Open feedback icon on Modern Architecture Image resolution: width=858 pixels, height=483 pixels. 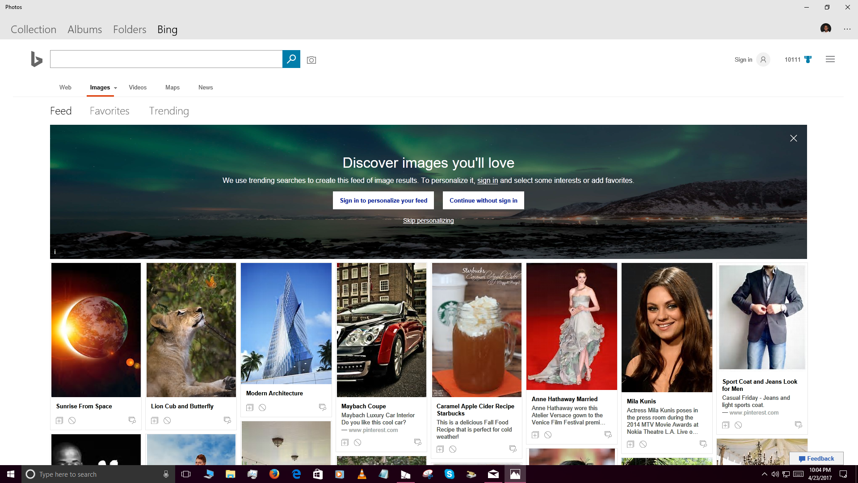click(x=323, y=407)
